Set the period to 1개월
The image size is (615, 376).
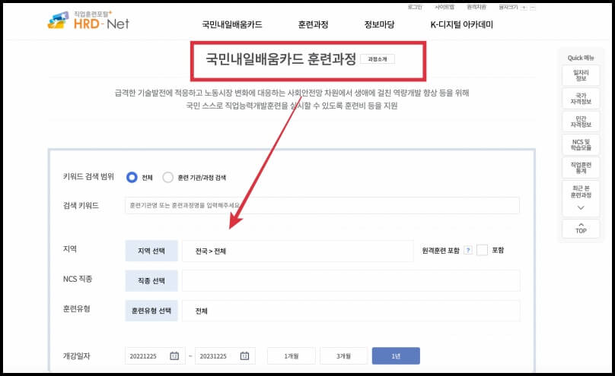coord(292,355)
